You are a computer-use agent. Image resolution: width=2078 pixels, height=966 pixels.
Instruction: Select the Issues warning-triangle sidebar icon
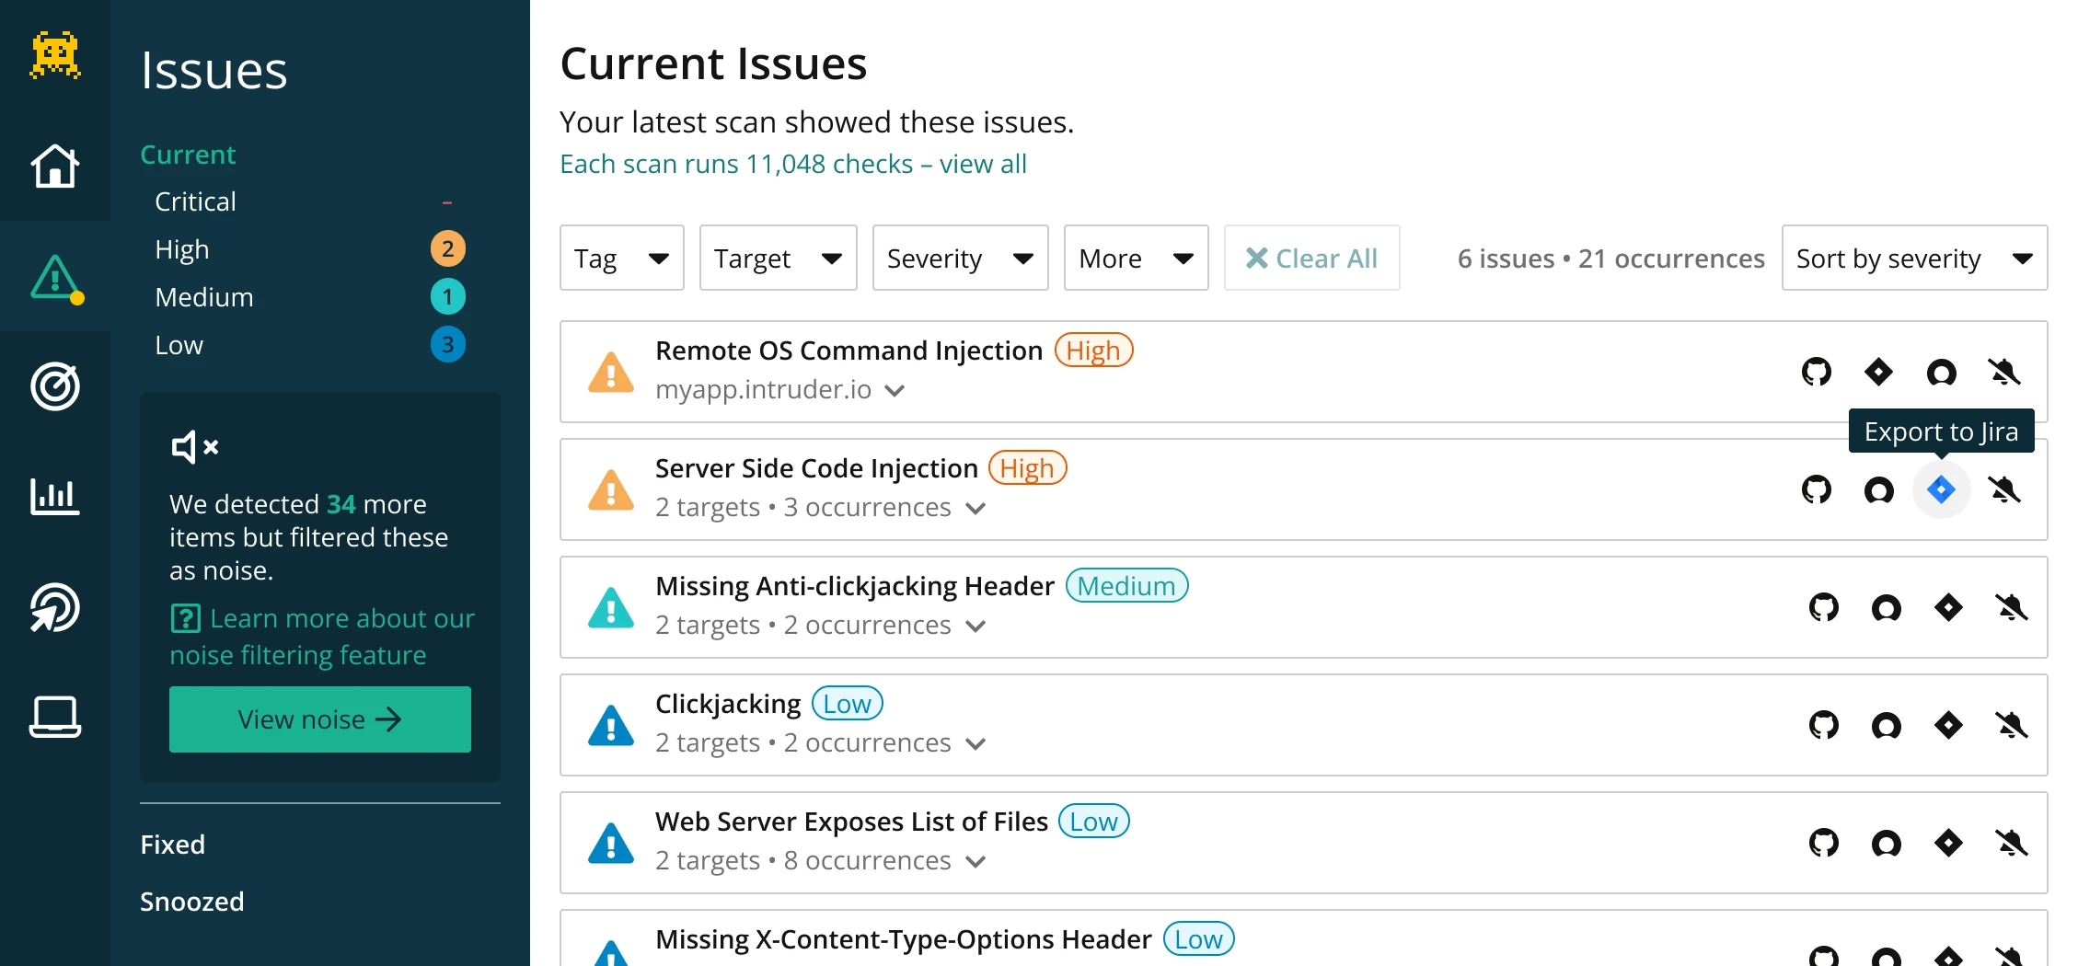[x=54, y=277]
